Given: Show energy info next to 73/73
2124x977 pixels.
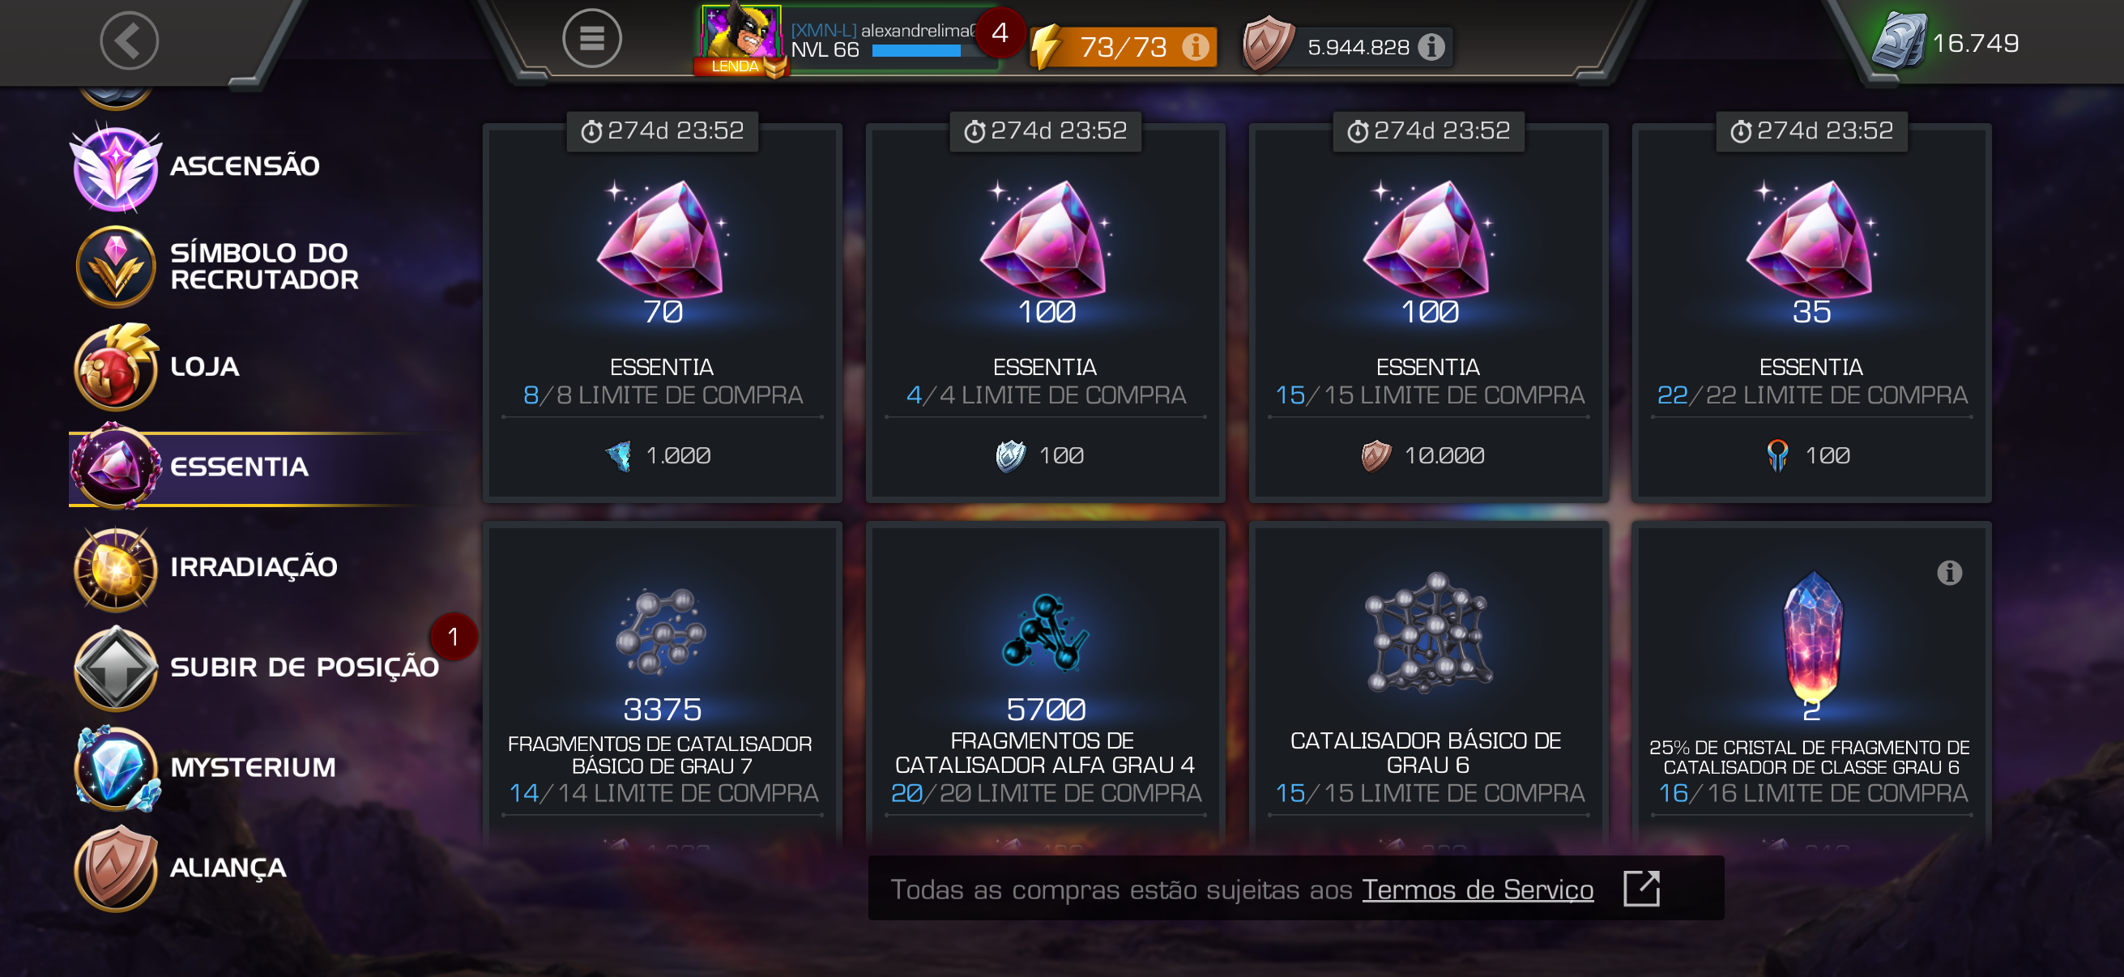Looking at the screenshot, I should 1195,47.
